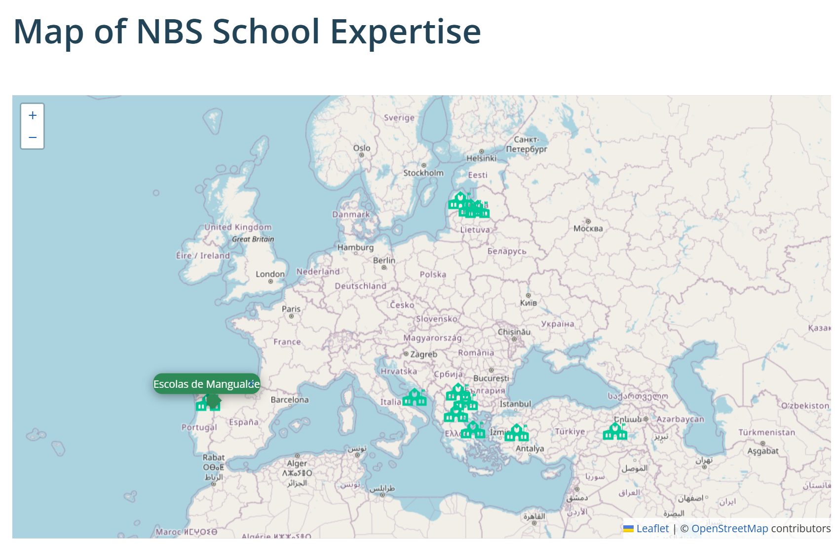Click the southern Greece school marker
835x547 pixels.
click(x=473, y=430)
